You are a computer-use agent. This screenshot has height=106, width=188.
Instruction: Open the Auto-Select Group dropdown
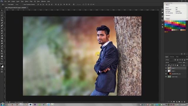pos(18,4)
